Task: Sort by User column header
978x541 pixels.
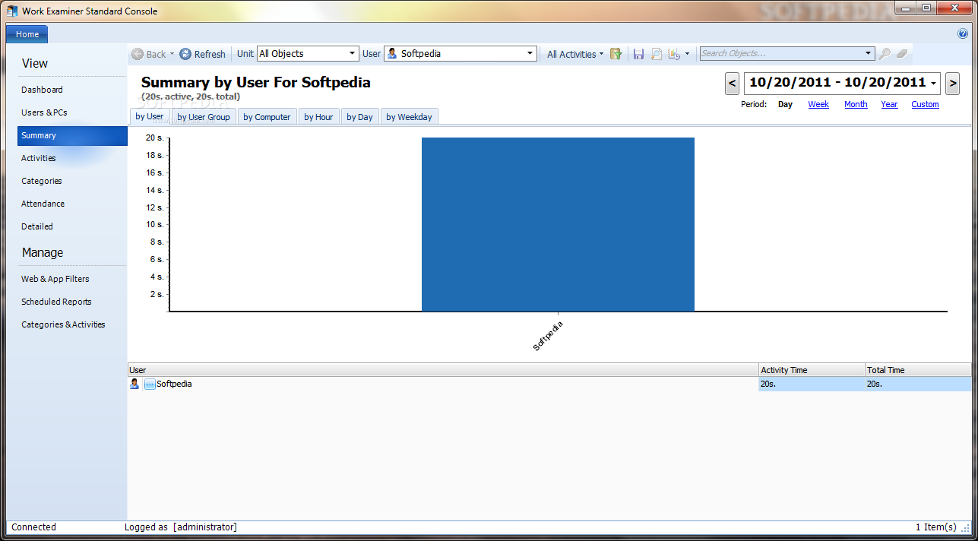Action: 443,370
